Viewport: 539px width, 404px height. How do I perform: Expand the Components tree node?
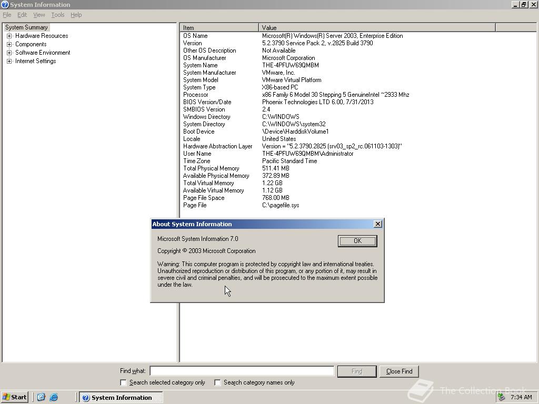[9, 44]
